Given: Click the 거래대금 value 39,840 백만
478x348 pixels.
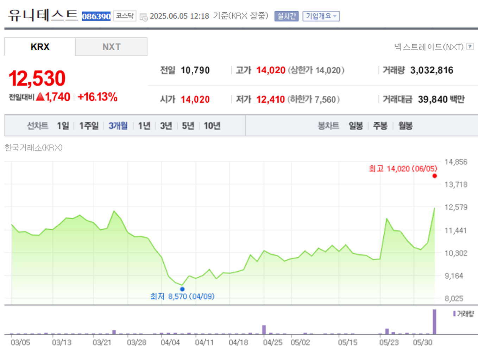Looking at the screenshot, I should [441, 100].
